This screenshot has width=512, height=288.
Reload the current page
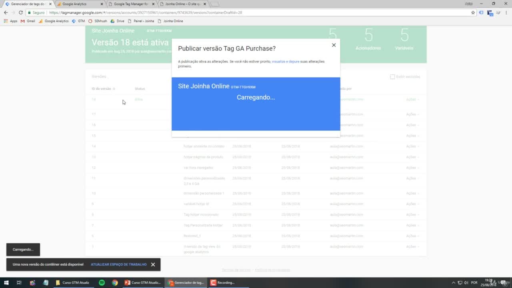click(21, 12)
